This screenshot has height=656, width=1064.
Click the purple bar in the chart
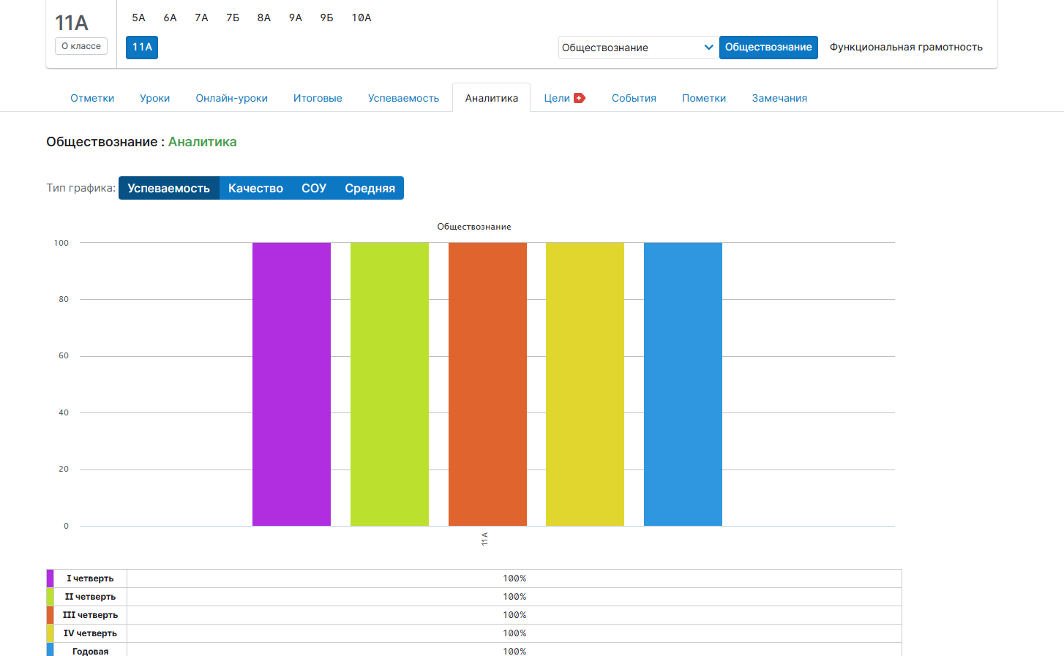pyautogui.click(x=291, y=384)
